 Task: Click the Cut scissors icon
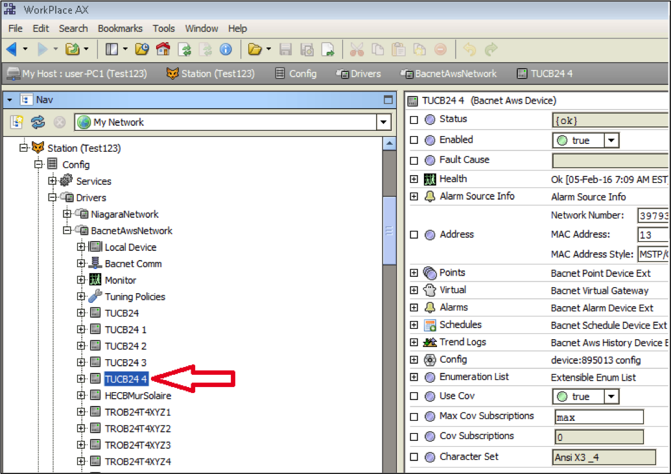(x=357, y=50)
